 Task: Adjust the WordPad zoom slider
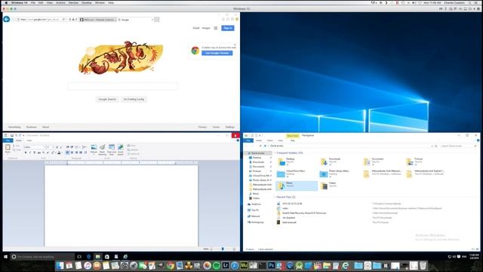[223, 249]
